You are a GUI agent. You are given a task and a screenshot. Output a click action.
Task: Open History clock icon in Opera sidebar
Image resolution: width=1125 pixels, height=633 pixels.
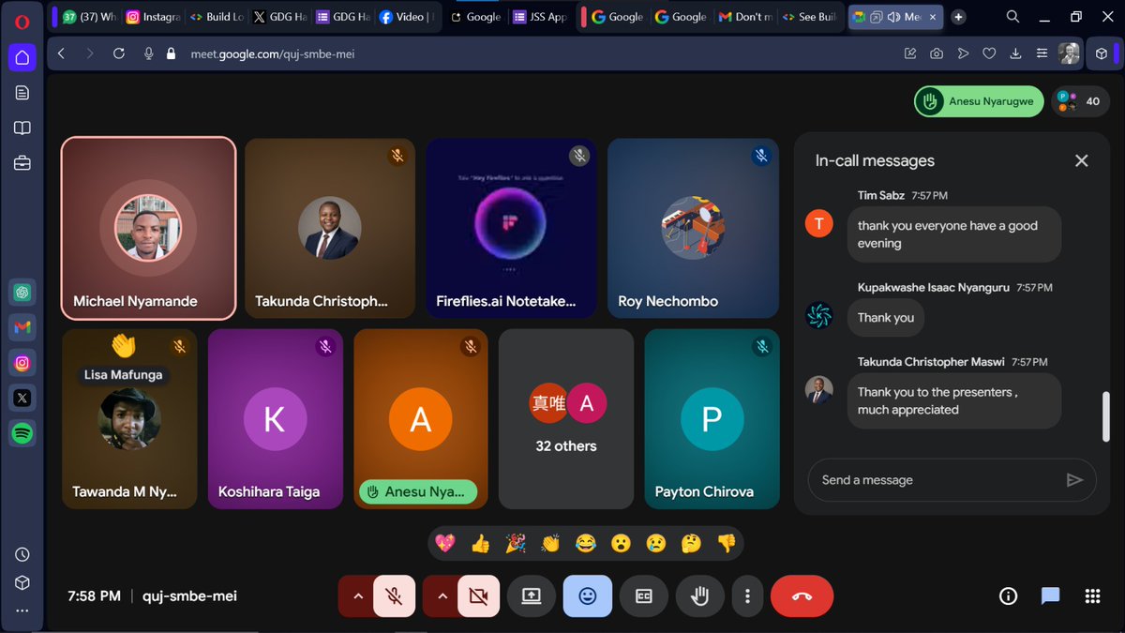click(22, 554)
